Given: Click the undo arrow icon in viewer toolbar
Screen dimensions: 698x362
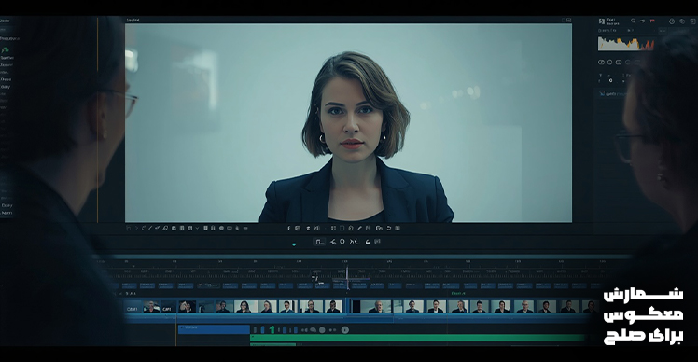Looking at the screenshot, I should click(x=388, y=228).
